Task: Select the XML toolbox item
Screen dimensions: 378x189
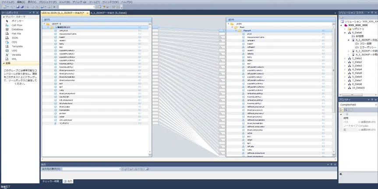Action: click(14, 59)
